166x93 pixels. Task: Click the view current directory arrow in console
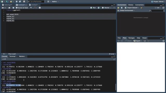[x=5, y=59]
